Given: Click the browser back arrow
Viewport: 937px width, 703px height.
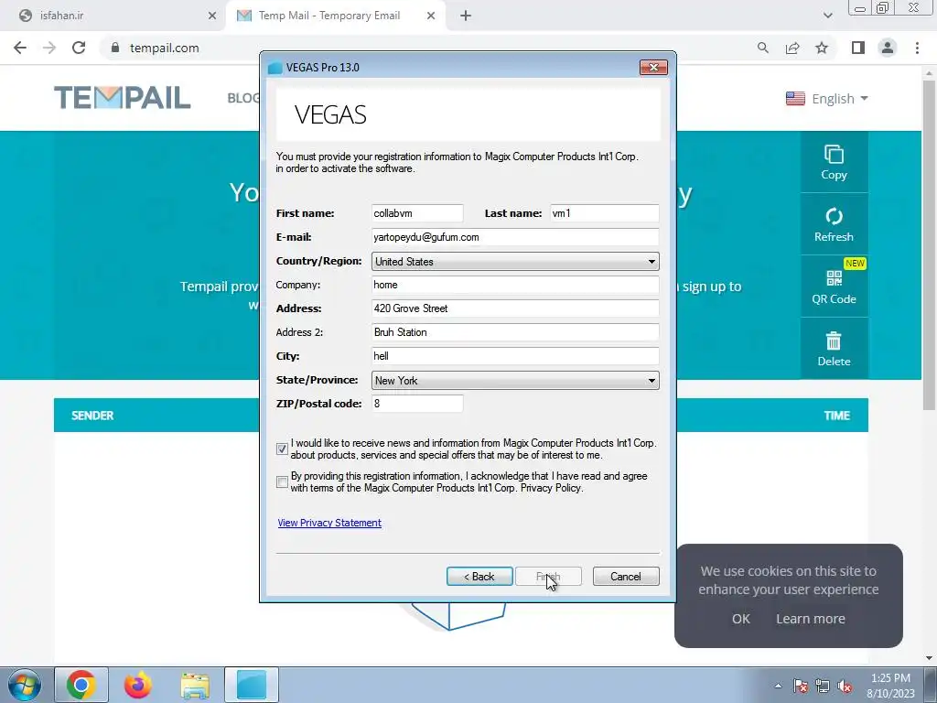Looking at the screenshot, I should coord(20,48).
